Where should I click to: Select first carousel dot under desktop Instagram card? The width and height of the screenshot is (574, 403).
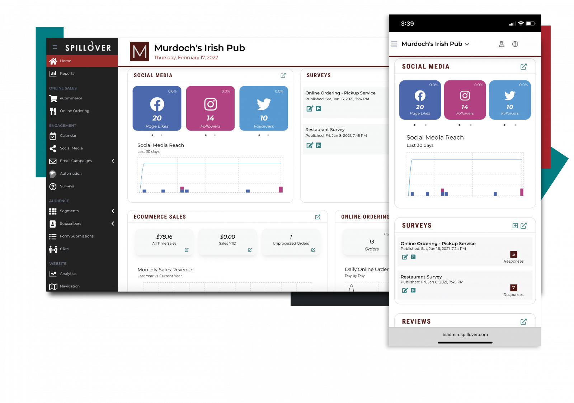pyautogui.click(x=206, y=135)
